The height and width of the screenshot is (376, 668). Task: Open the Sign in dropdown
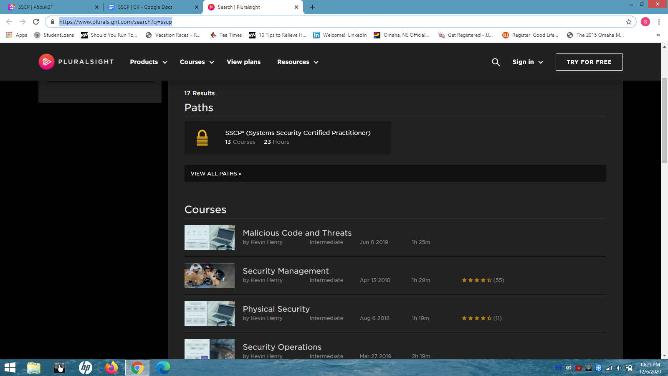pyautogui.click(x=528, y=62)
